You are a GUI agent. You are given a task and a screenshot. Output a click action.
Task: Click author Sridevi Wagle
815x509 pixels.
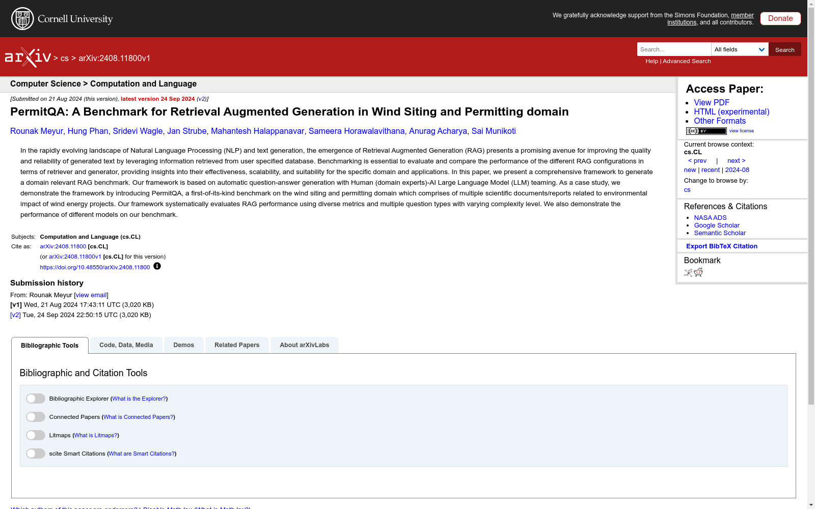click(138, 131)
